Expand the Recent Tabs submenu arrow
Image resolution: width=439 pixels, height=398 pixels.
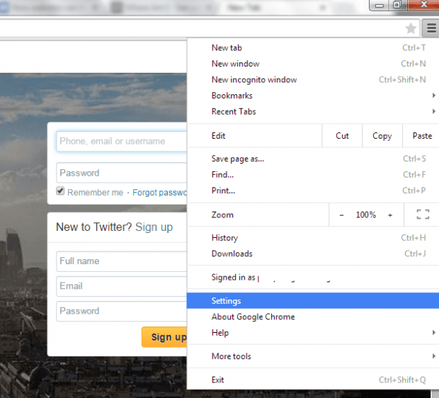433,111
